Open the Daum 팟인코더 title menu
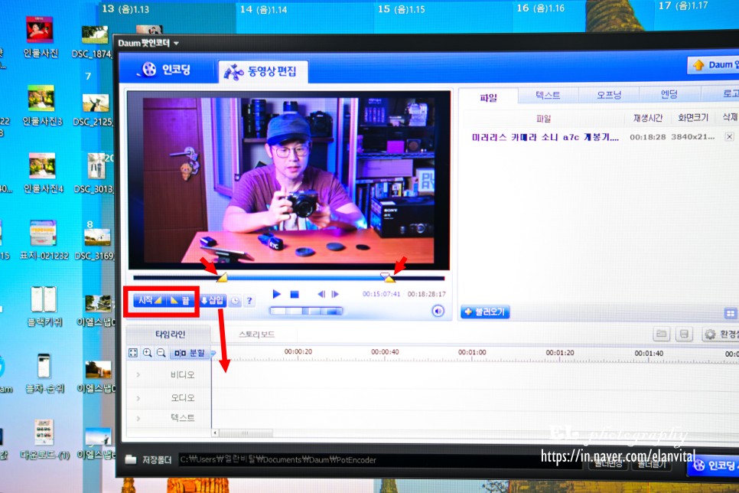739x493 pixels. [148, 44]
